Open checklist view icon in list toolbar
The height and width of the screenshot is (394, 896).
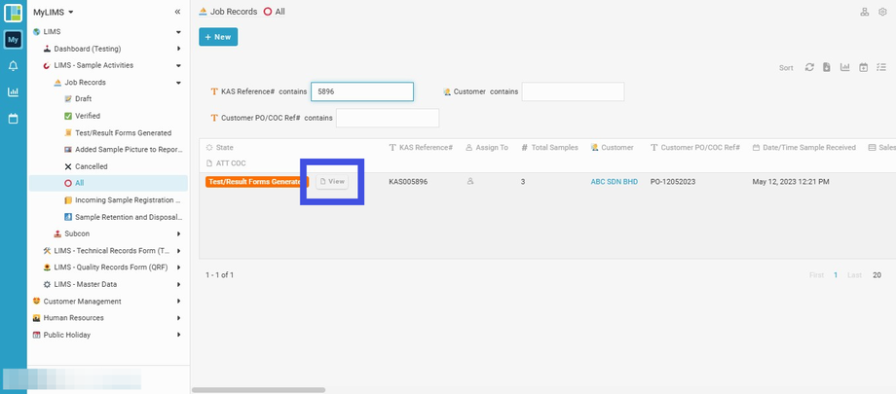pos(881,67)
